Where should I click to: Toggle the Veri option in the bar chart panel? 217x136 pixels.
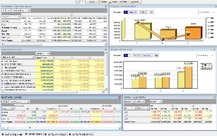(x=156, y=55)
